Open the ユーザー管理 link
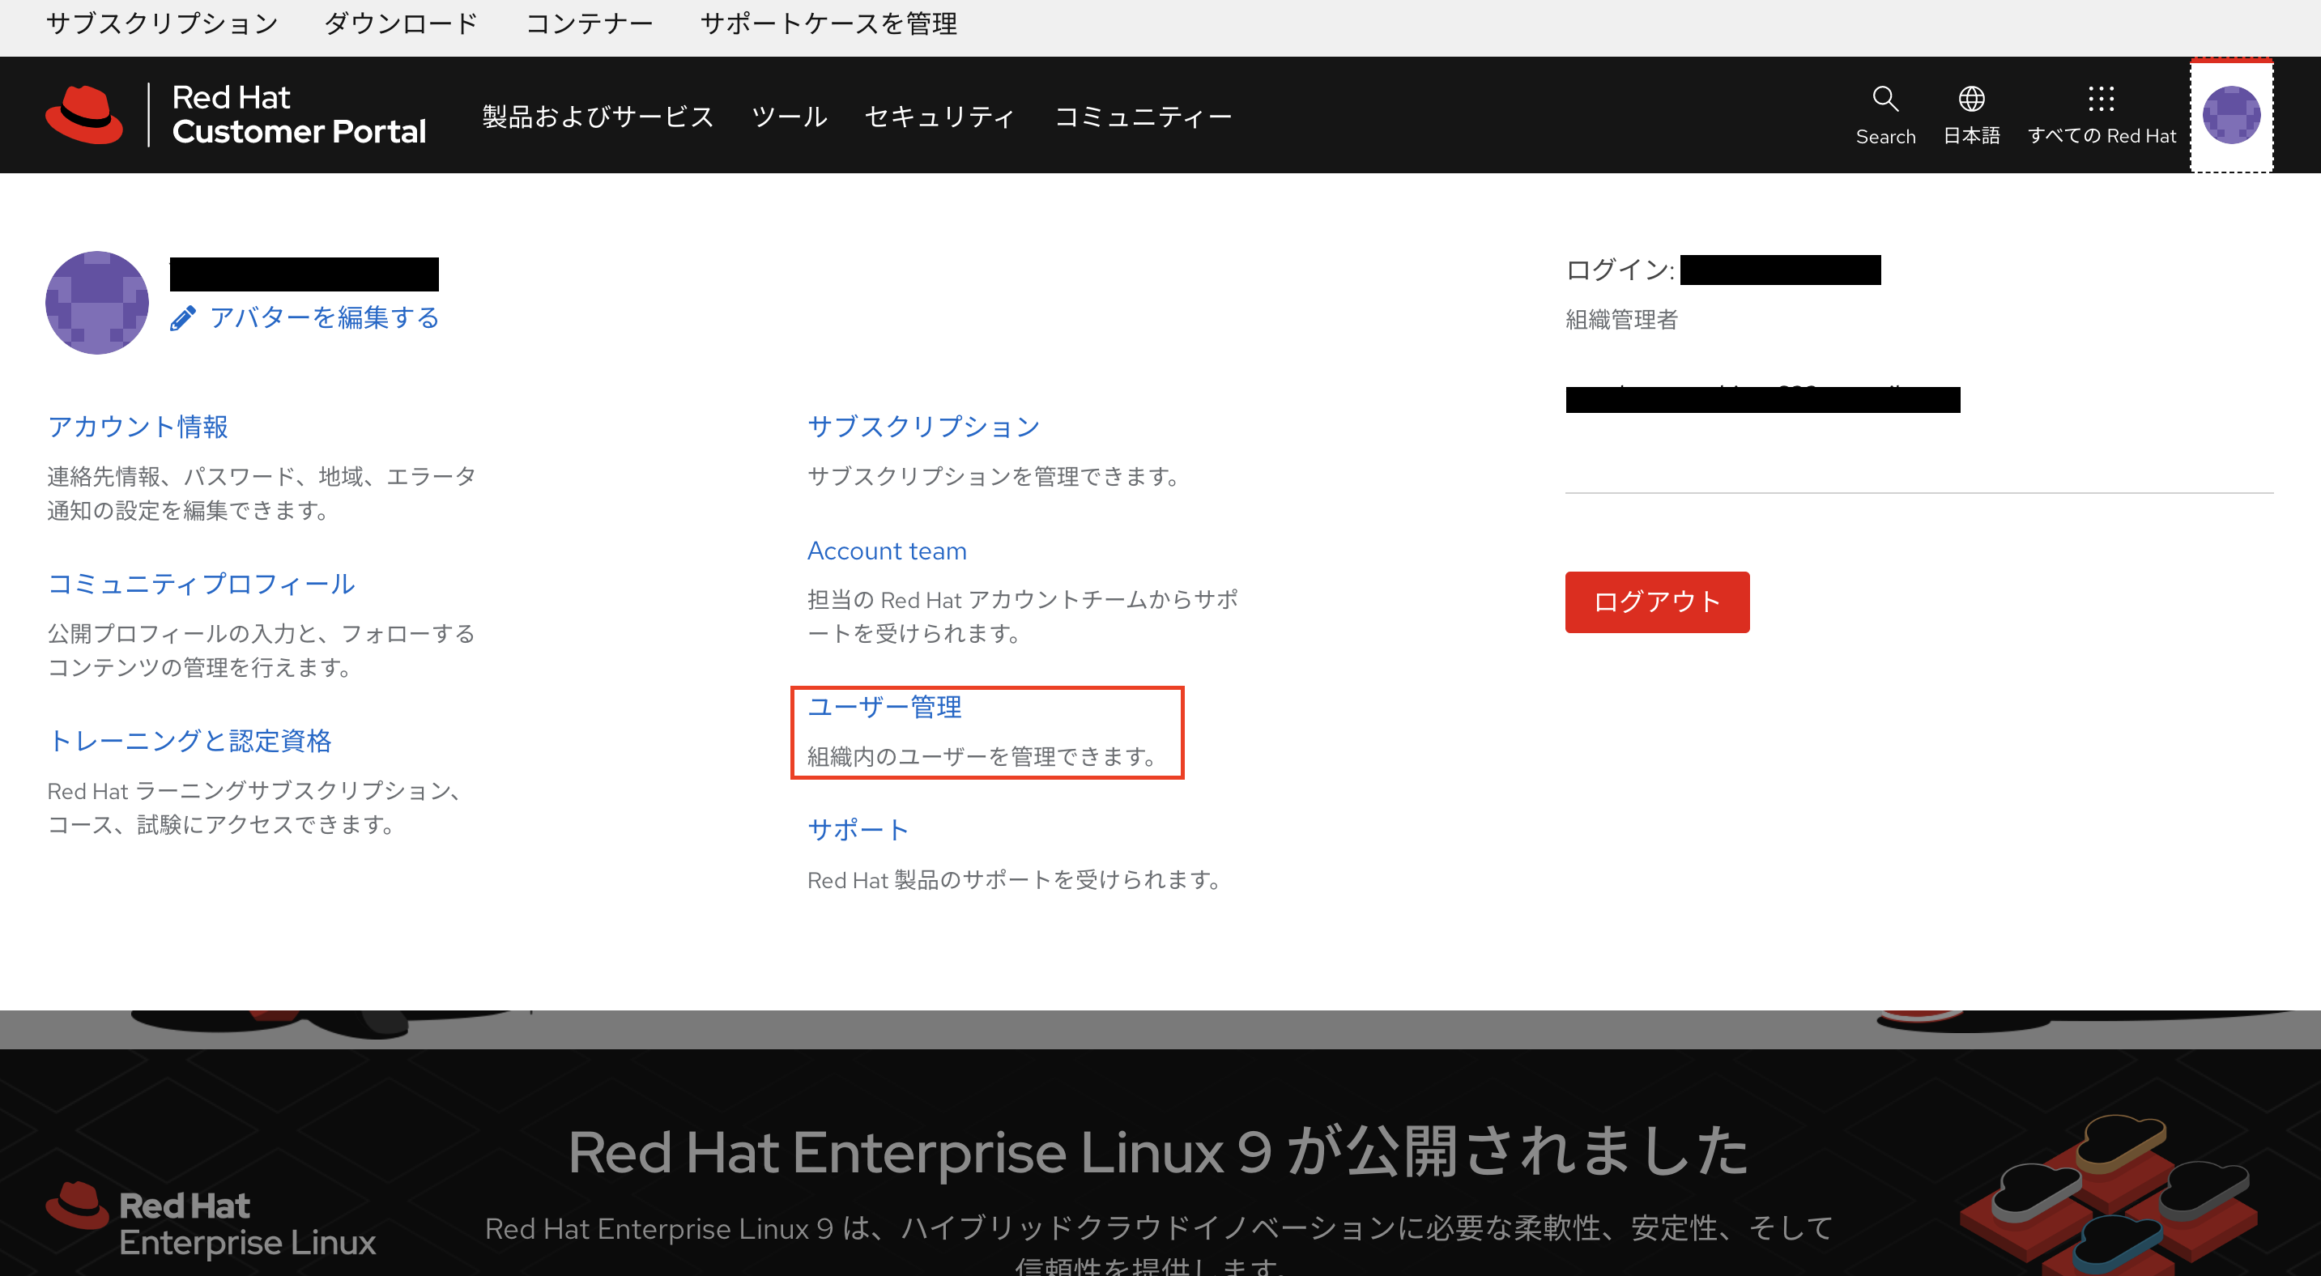Viewport: 2321px width, 1276px height. [x=884, y=708]
